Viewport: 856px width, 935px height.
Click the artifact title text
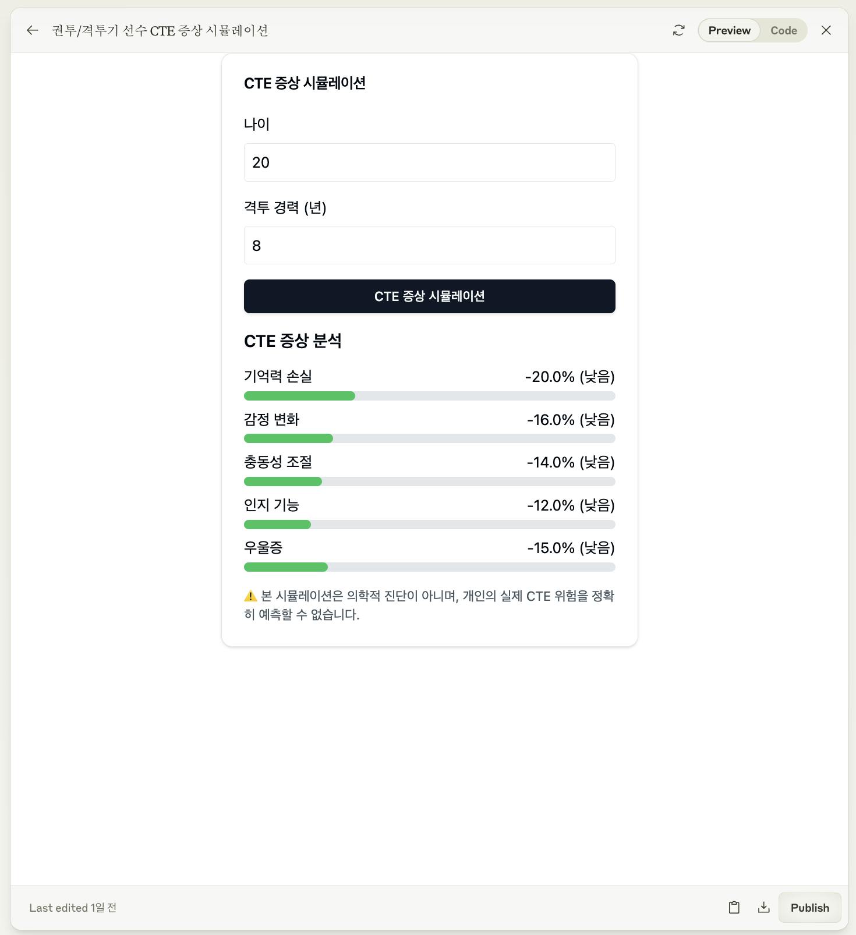click(x=160, y=30)
